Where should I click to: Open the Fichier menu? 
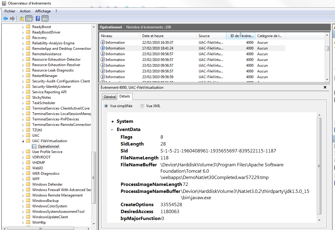point(10,11)
